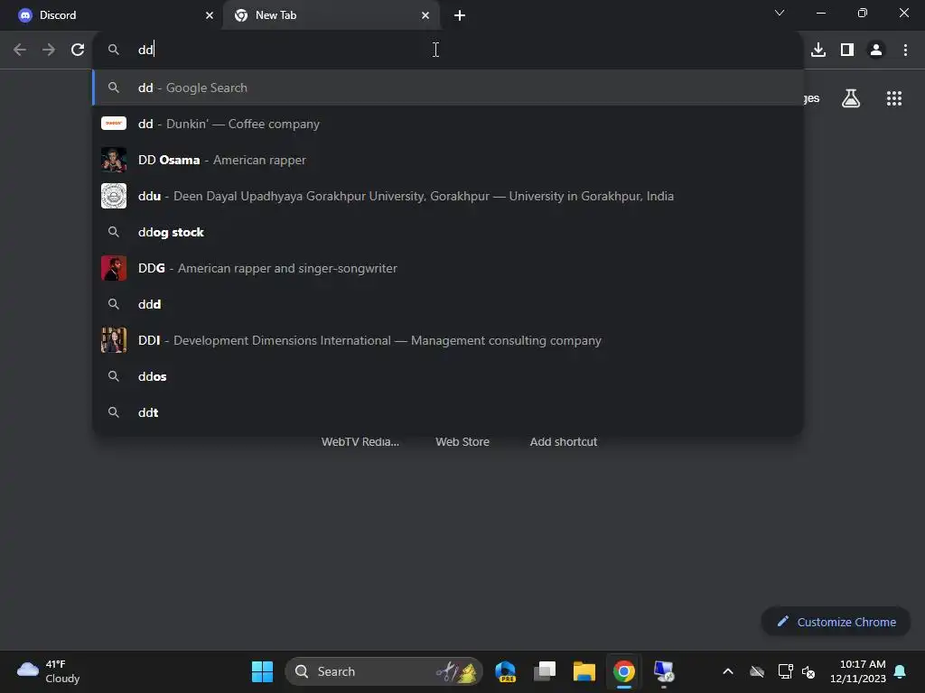Click the browser back arrow
925x693 pixels.
click(20, 50)
